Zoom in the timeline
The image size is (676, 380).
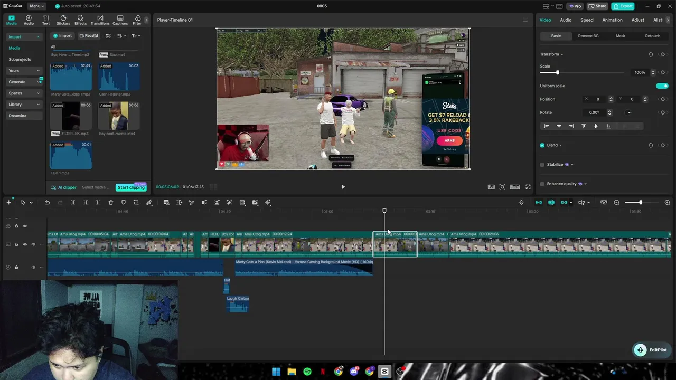667,202
